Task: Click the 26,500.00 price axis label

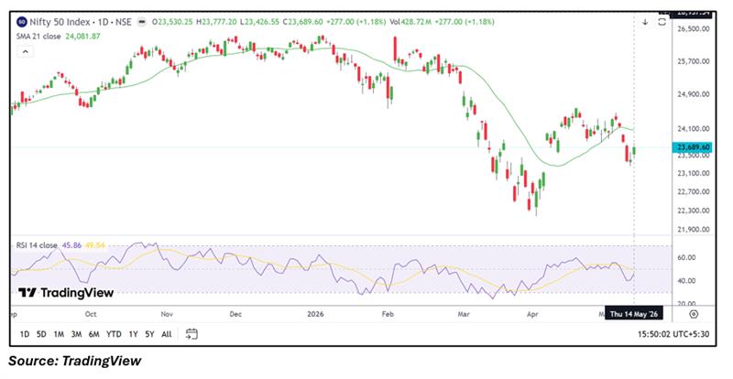Action: pyautogui.click(x=694, y=28)
